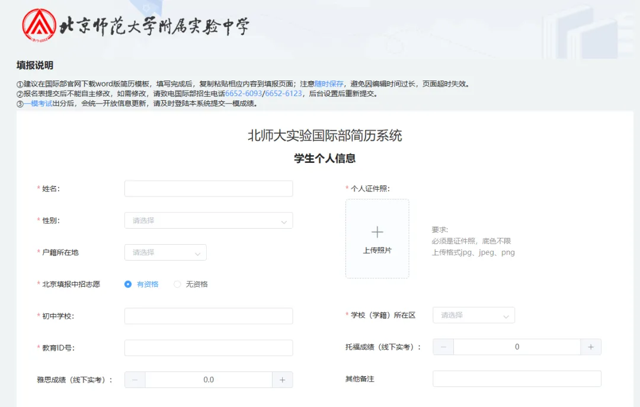This screenshot has width=640, height=407.
Task: Decrease TOEFL score with minus button
Action: [443, 347]
